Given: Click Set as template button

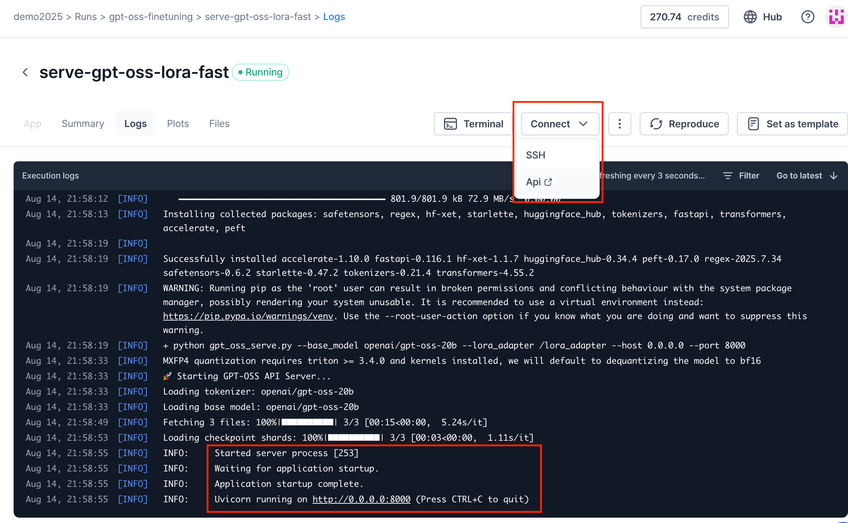Looking at the screenshot, I should point(793,124).
